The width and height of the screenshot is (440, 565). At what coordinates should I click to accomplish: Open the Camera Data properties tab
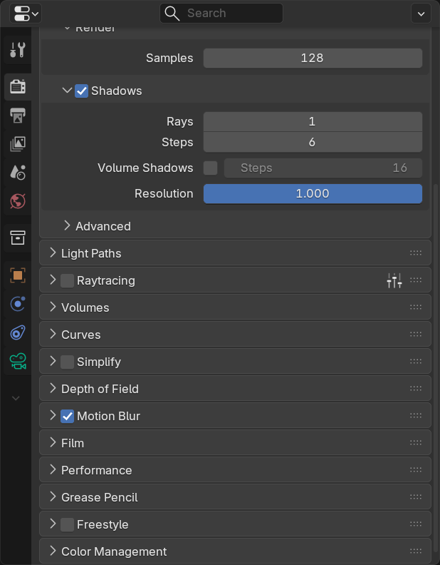(x=18, y=361)
